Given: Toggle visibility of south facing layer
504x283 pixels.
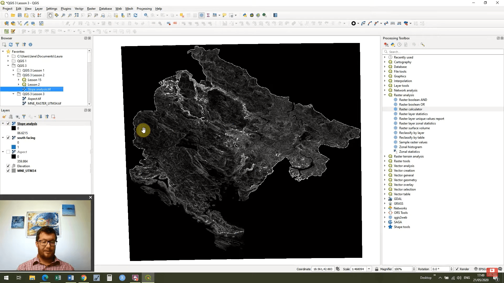Looking at the screenshot, I should (8, 138).
